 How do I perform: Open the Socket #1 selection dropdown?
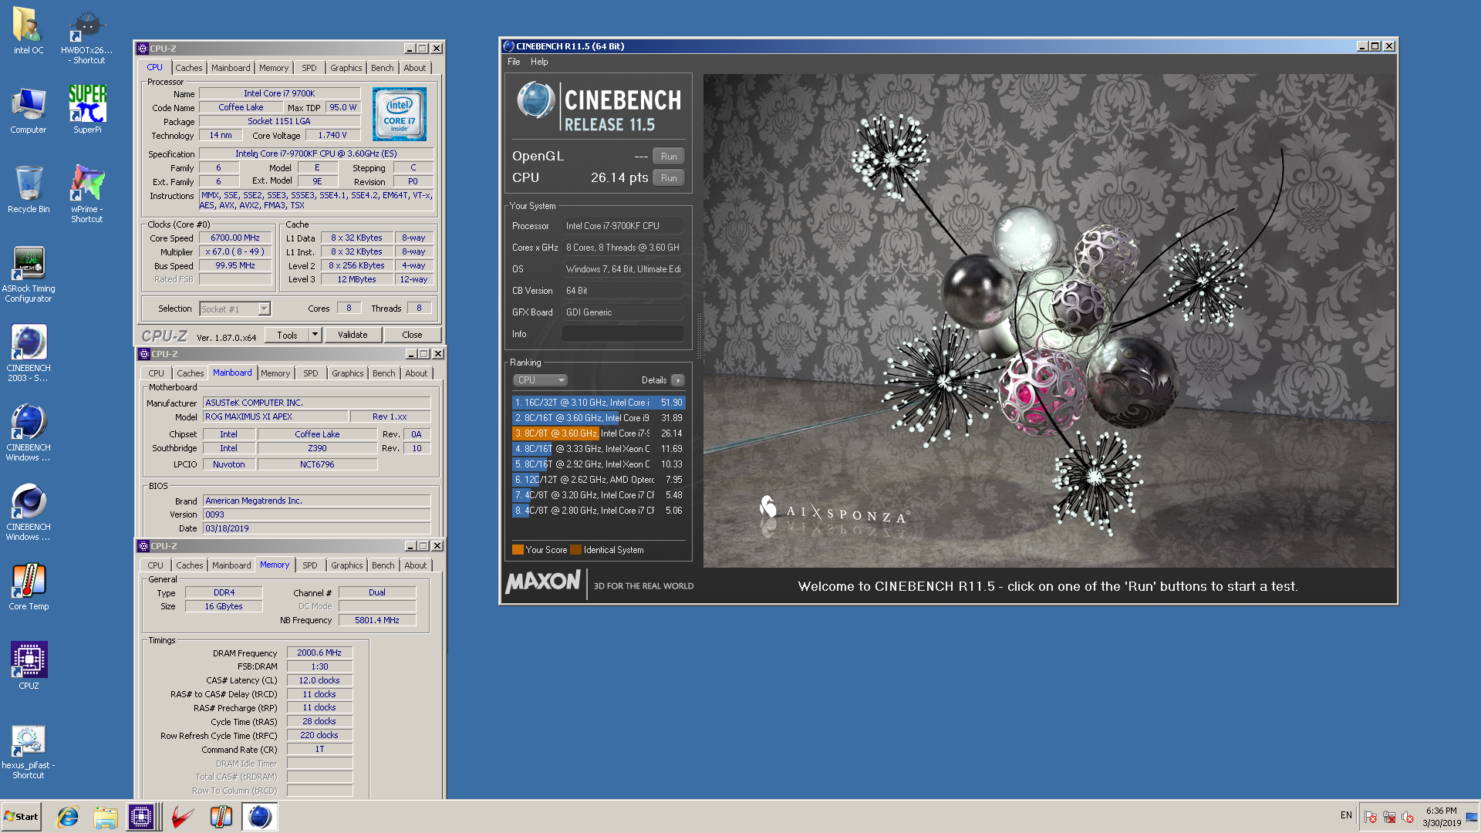click(x=234, y=309)
